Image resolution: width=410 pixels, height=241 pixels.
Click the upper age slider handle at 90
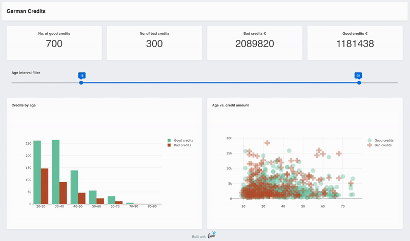[359, 83]
